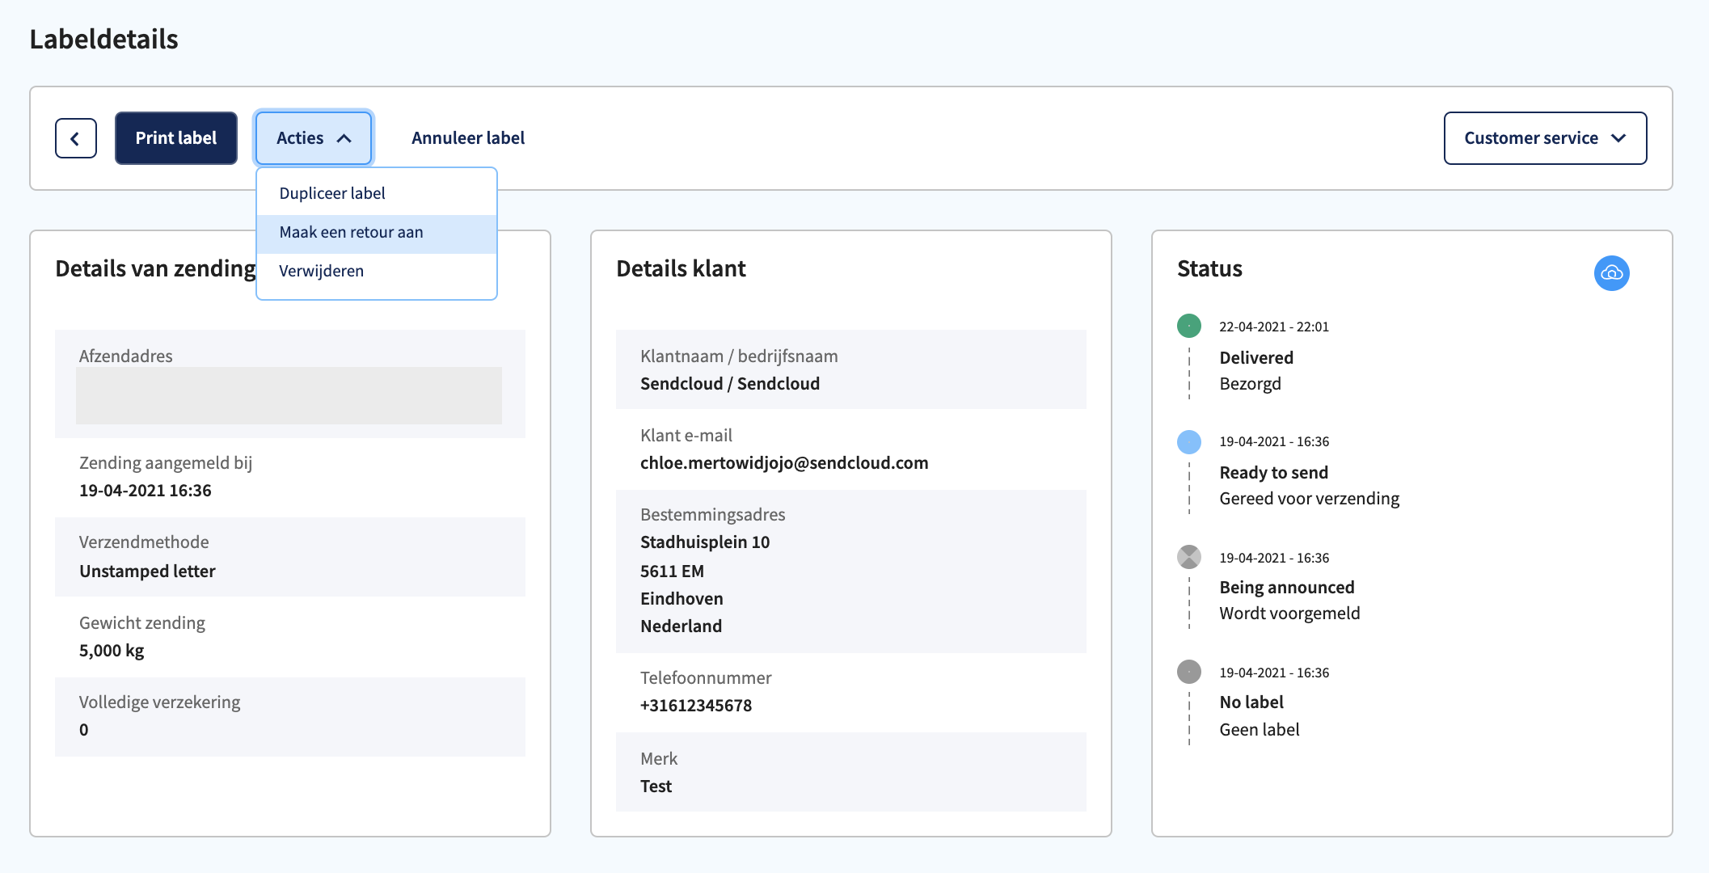This screenshot has height=873, width=1709.
Task: Click the Unstamped letter value
Action: coord(147,571)
